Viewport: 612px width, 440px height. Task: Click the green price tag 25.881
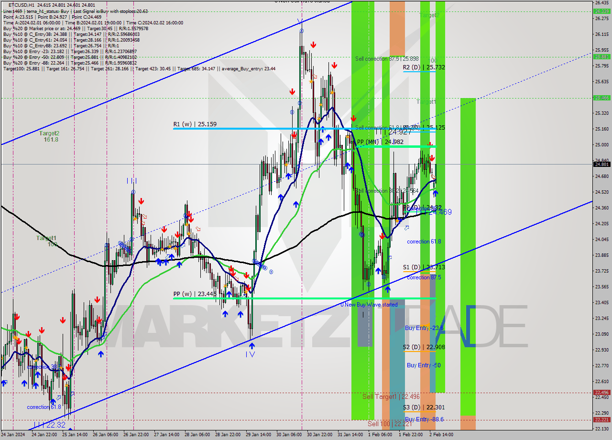[x=601, y=56]
